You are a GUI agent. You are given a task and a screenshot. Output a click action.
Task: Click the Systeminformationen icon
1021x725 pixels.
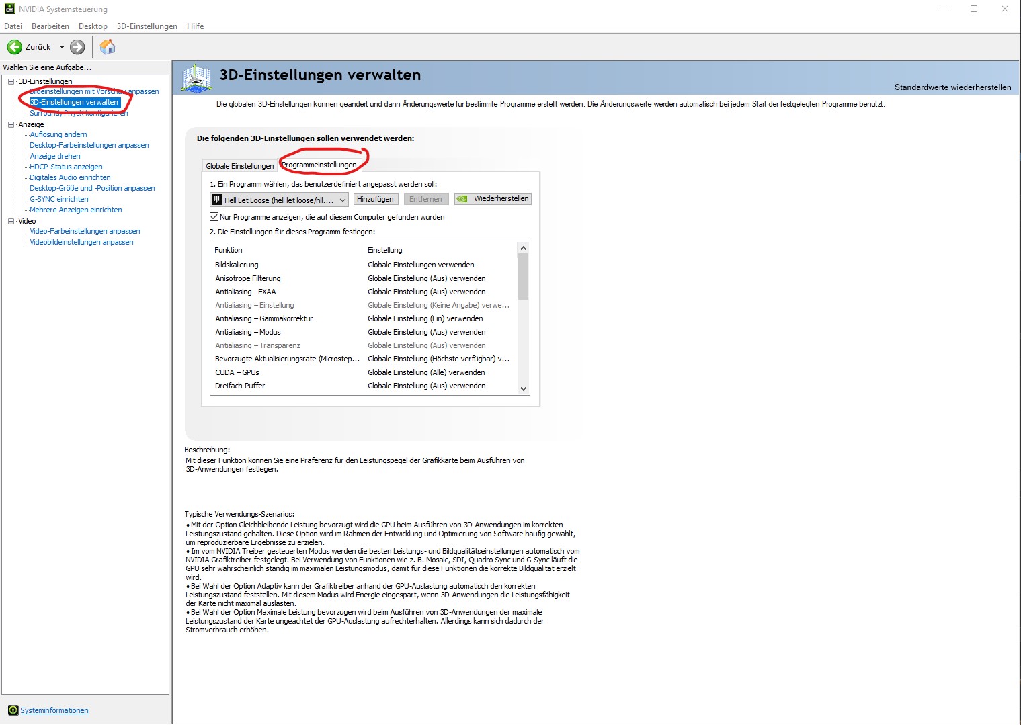13,710
